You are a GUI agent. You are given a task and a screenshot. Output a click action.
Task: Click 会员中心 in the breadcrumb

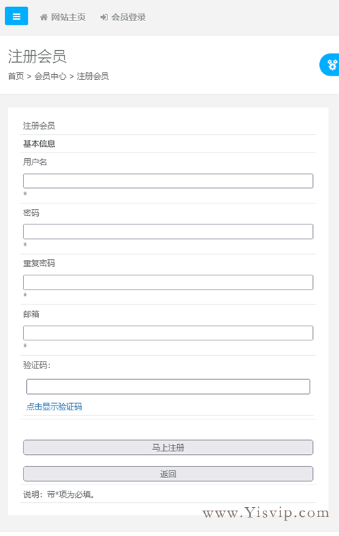coord(50,76)
